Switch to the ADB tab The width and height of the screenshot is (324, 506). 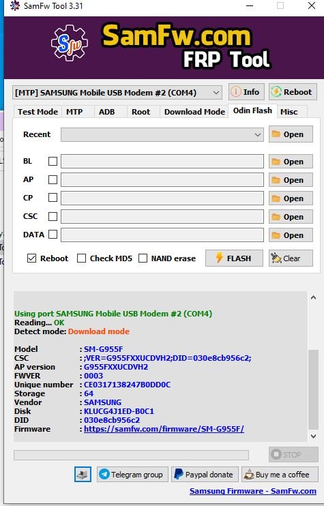click(x=107, y=112)
